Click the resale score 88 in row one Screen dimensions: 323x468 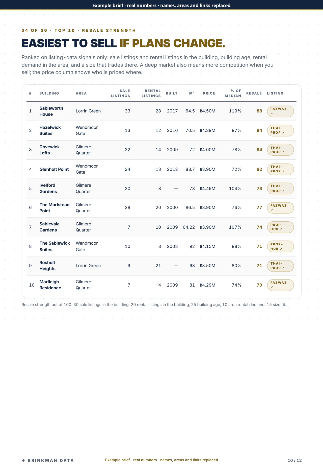[x=259, y=111]
